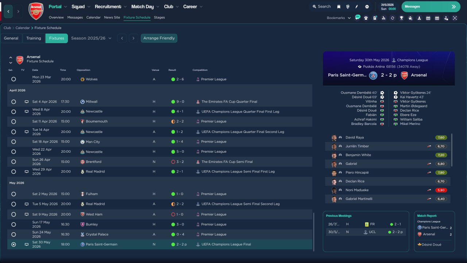
Task: Select the Bournemouth fixture radio button
Action: 13,122
